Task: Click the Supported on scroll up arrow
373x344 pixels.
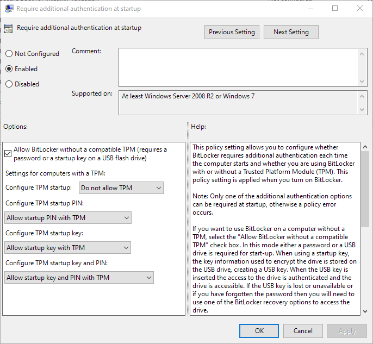Action: tap(362, 96)
